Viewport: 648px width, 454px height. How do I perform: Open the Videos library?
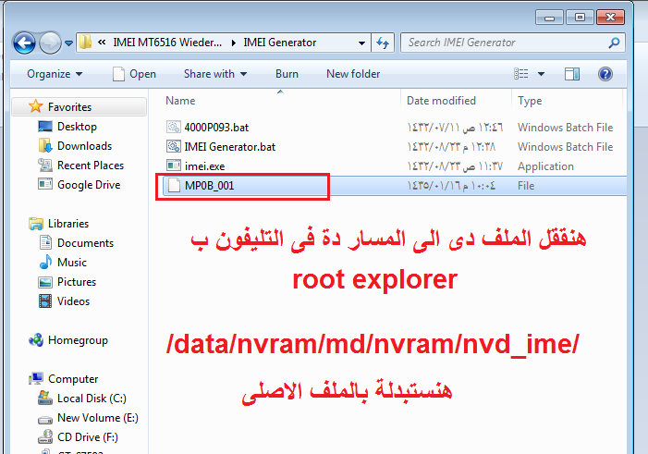coord(73,301)
